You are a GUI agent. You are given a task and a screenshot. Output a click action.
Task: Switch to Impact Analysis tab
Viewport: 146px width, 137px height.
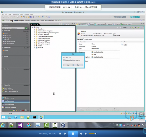coord(100,24)
